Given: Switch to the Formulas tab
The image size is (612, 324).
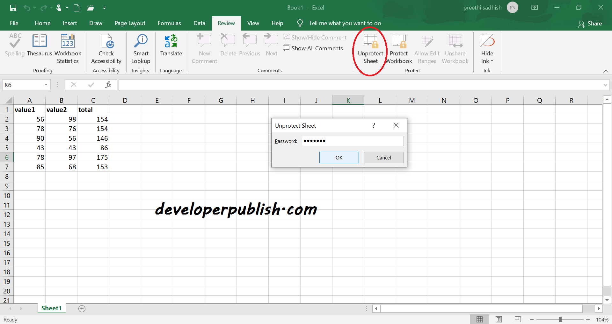Looking at the screenshot, I should (169, 23).
